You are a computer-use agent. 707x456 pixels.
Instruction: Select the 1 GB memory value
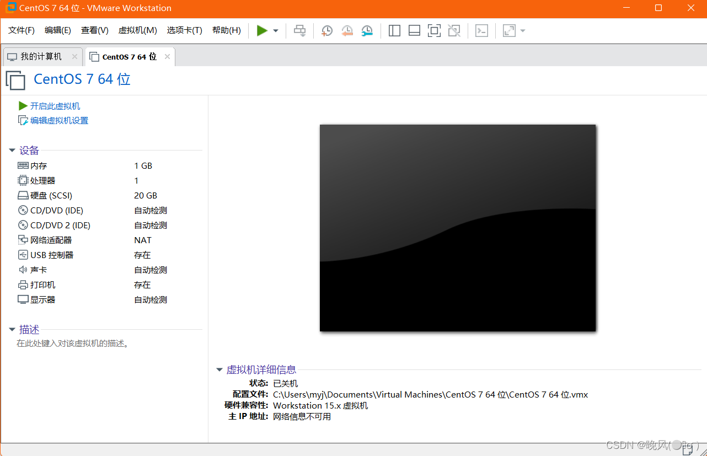(143, 165)
